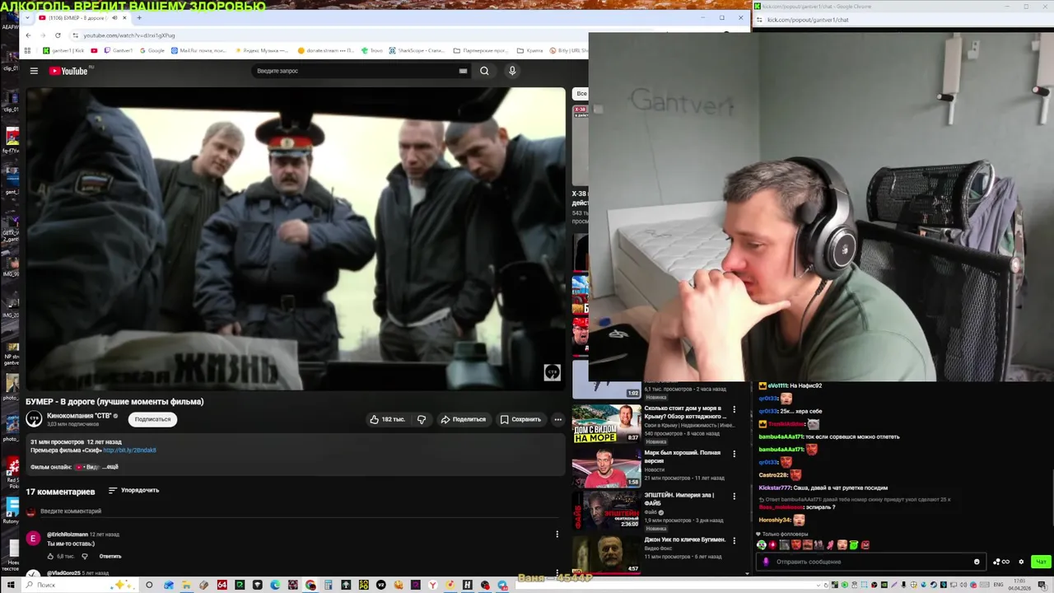Open a new tab in Chrome
This screenshot has height=593, width=1054.
(138, 17)
